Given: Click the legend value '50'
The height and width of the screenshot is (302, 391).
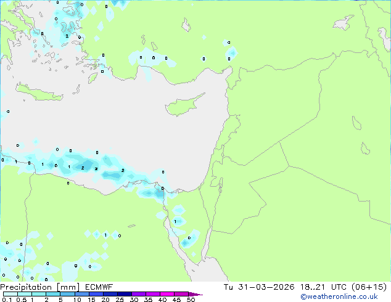Looking at the screenshot, I should (191, 300).
